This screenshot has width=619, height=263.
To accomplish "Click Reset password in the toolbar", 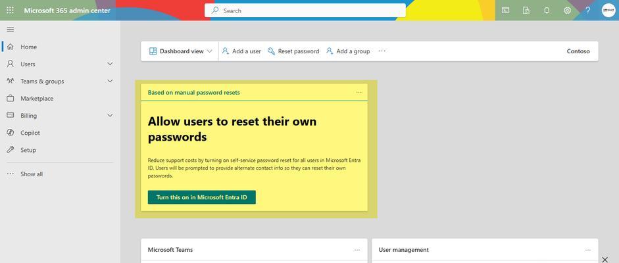I will 293,51.
